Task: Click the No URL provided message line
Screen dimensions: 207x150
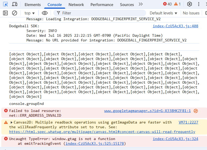Action: pos(107,40)
